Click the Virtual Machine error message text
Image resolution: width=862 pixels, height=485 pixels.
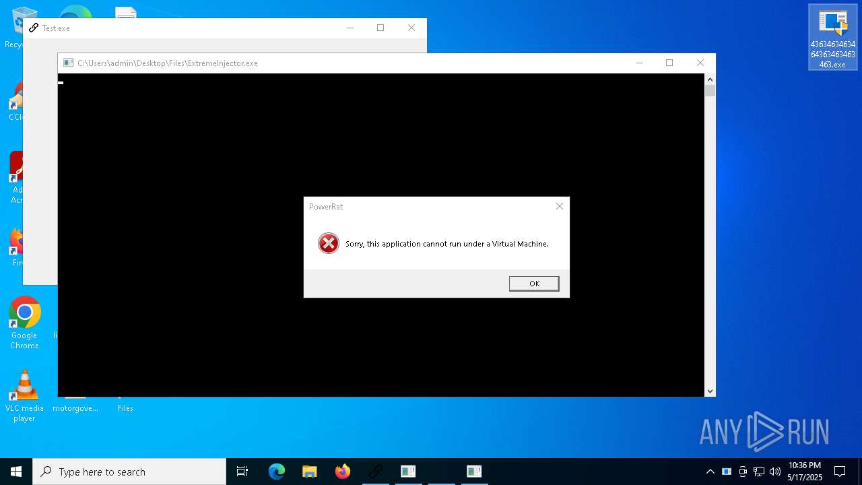(x=447, y=244)
